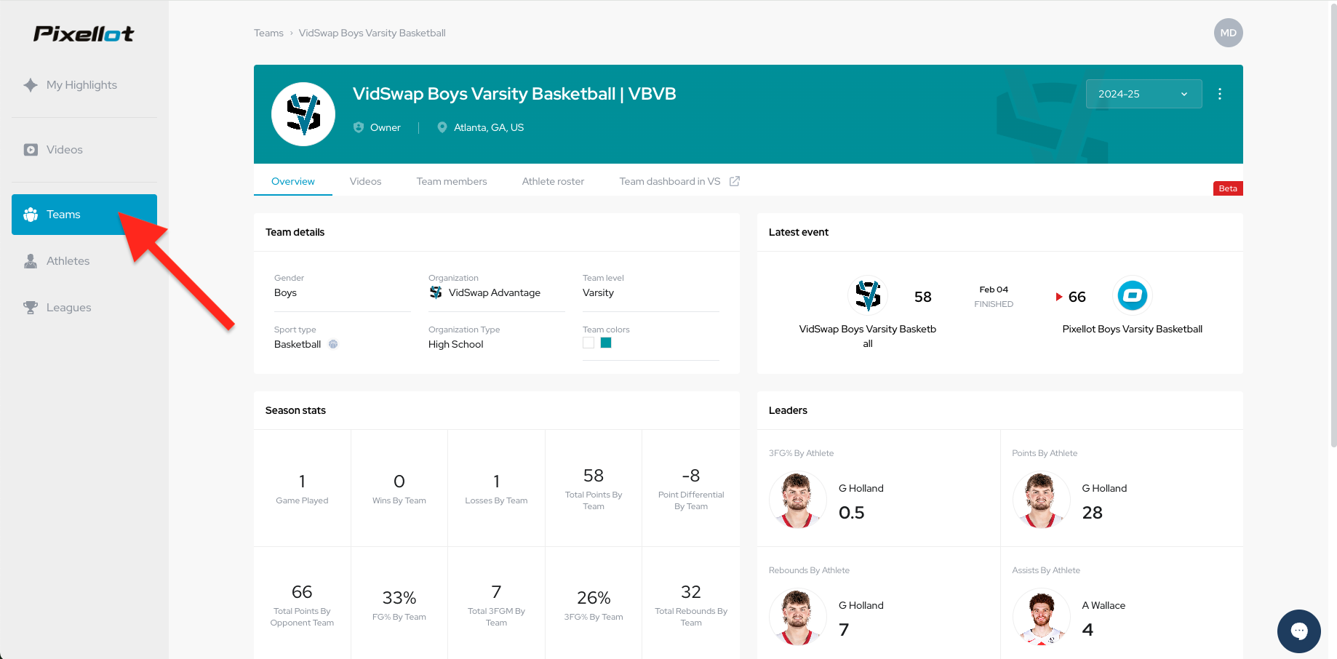Click VidSwap Boys Varsity Basketball breadcrumb
Image resolution: width=1337 pixels, height=659 pixels.
coord(372,33)
